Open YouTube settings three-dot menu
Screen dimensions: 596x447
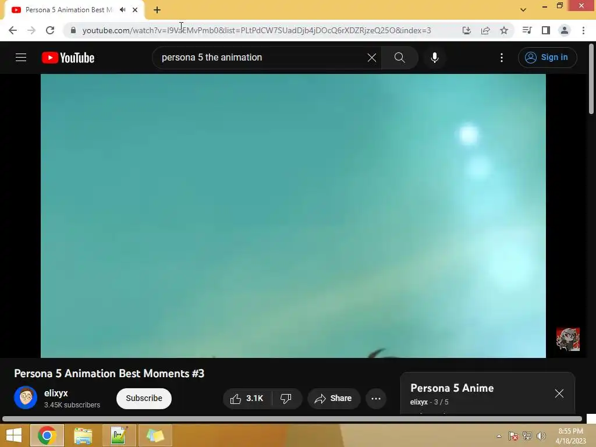(502, 58)
